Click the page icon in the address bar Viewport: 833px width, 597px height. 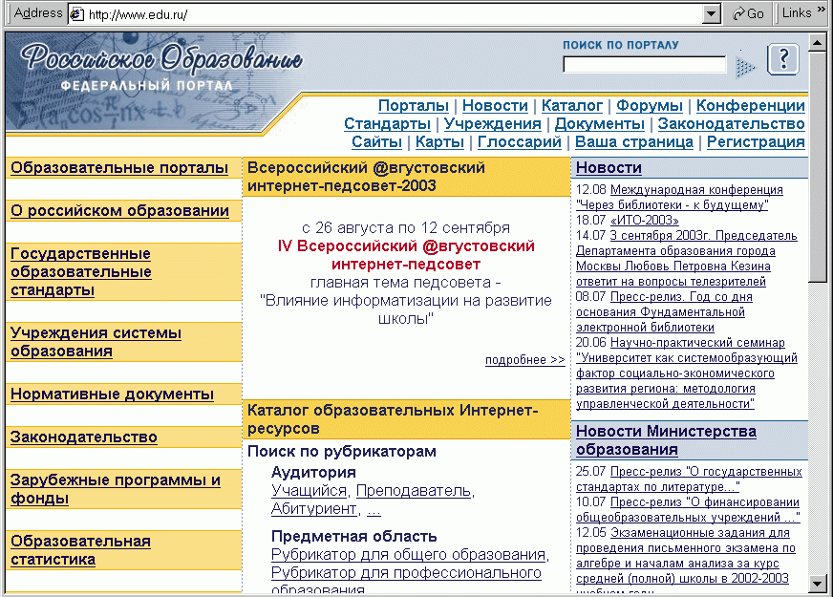click(77, 14)
